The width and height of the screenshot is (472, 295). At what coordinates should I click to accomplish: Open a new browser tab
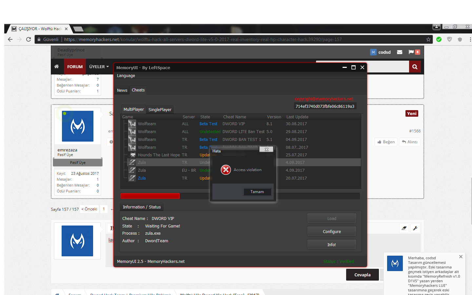coord(78,29)
